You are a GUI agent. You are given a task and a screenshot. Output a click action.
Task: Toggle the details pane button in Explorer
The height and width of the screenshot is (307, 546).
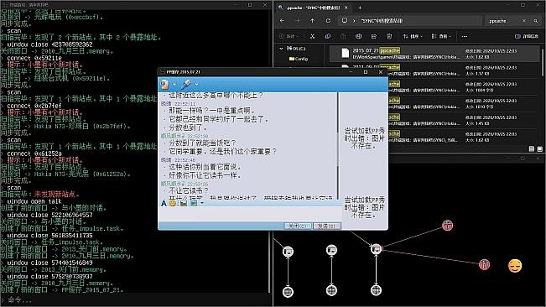pos(527,36)
